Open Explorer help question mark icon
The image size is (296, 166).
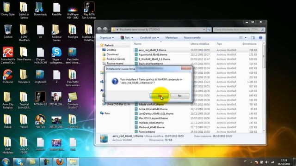(x=260, y=38)
